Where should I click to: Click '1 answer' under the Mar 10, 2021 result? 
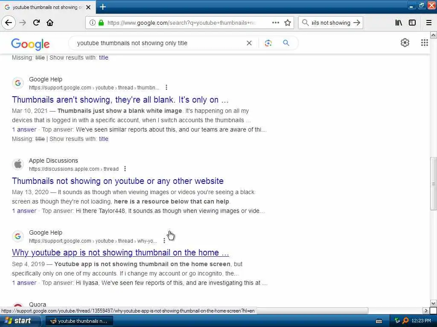click(24, 129)
